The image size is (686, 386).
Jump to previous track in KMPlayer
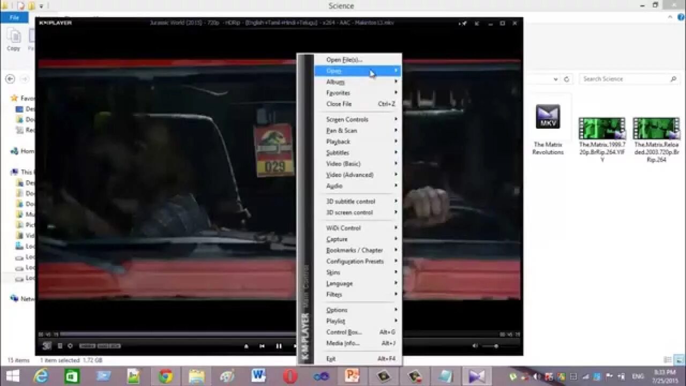click(x=262, y=346)
